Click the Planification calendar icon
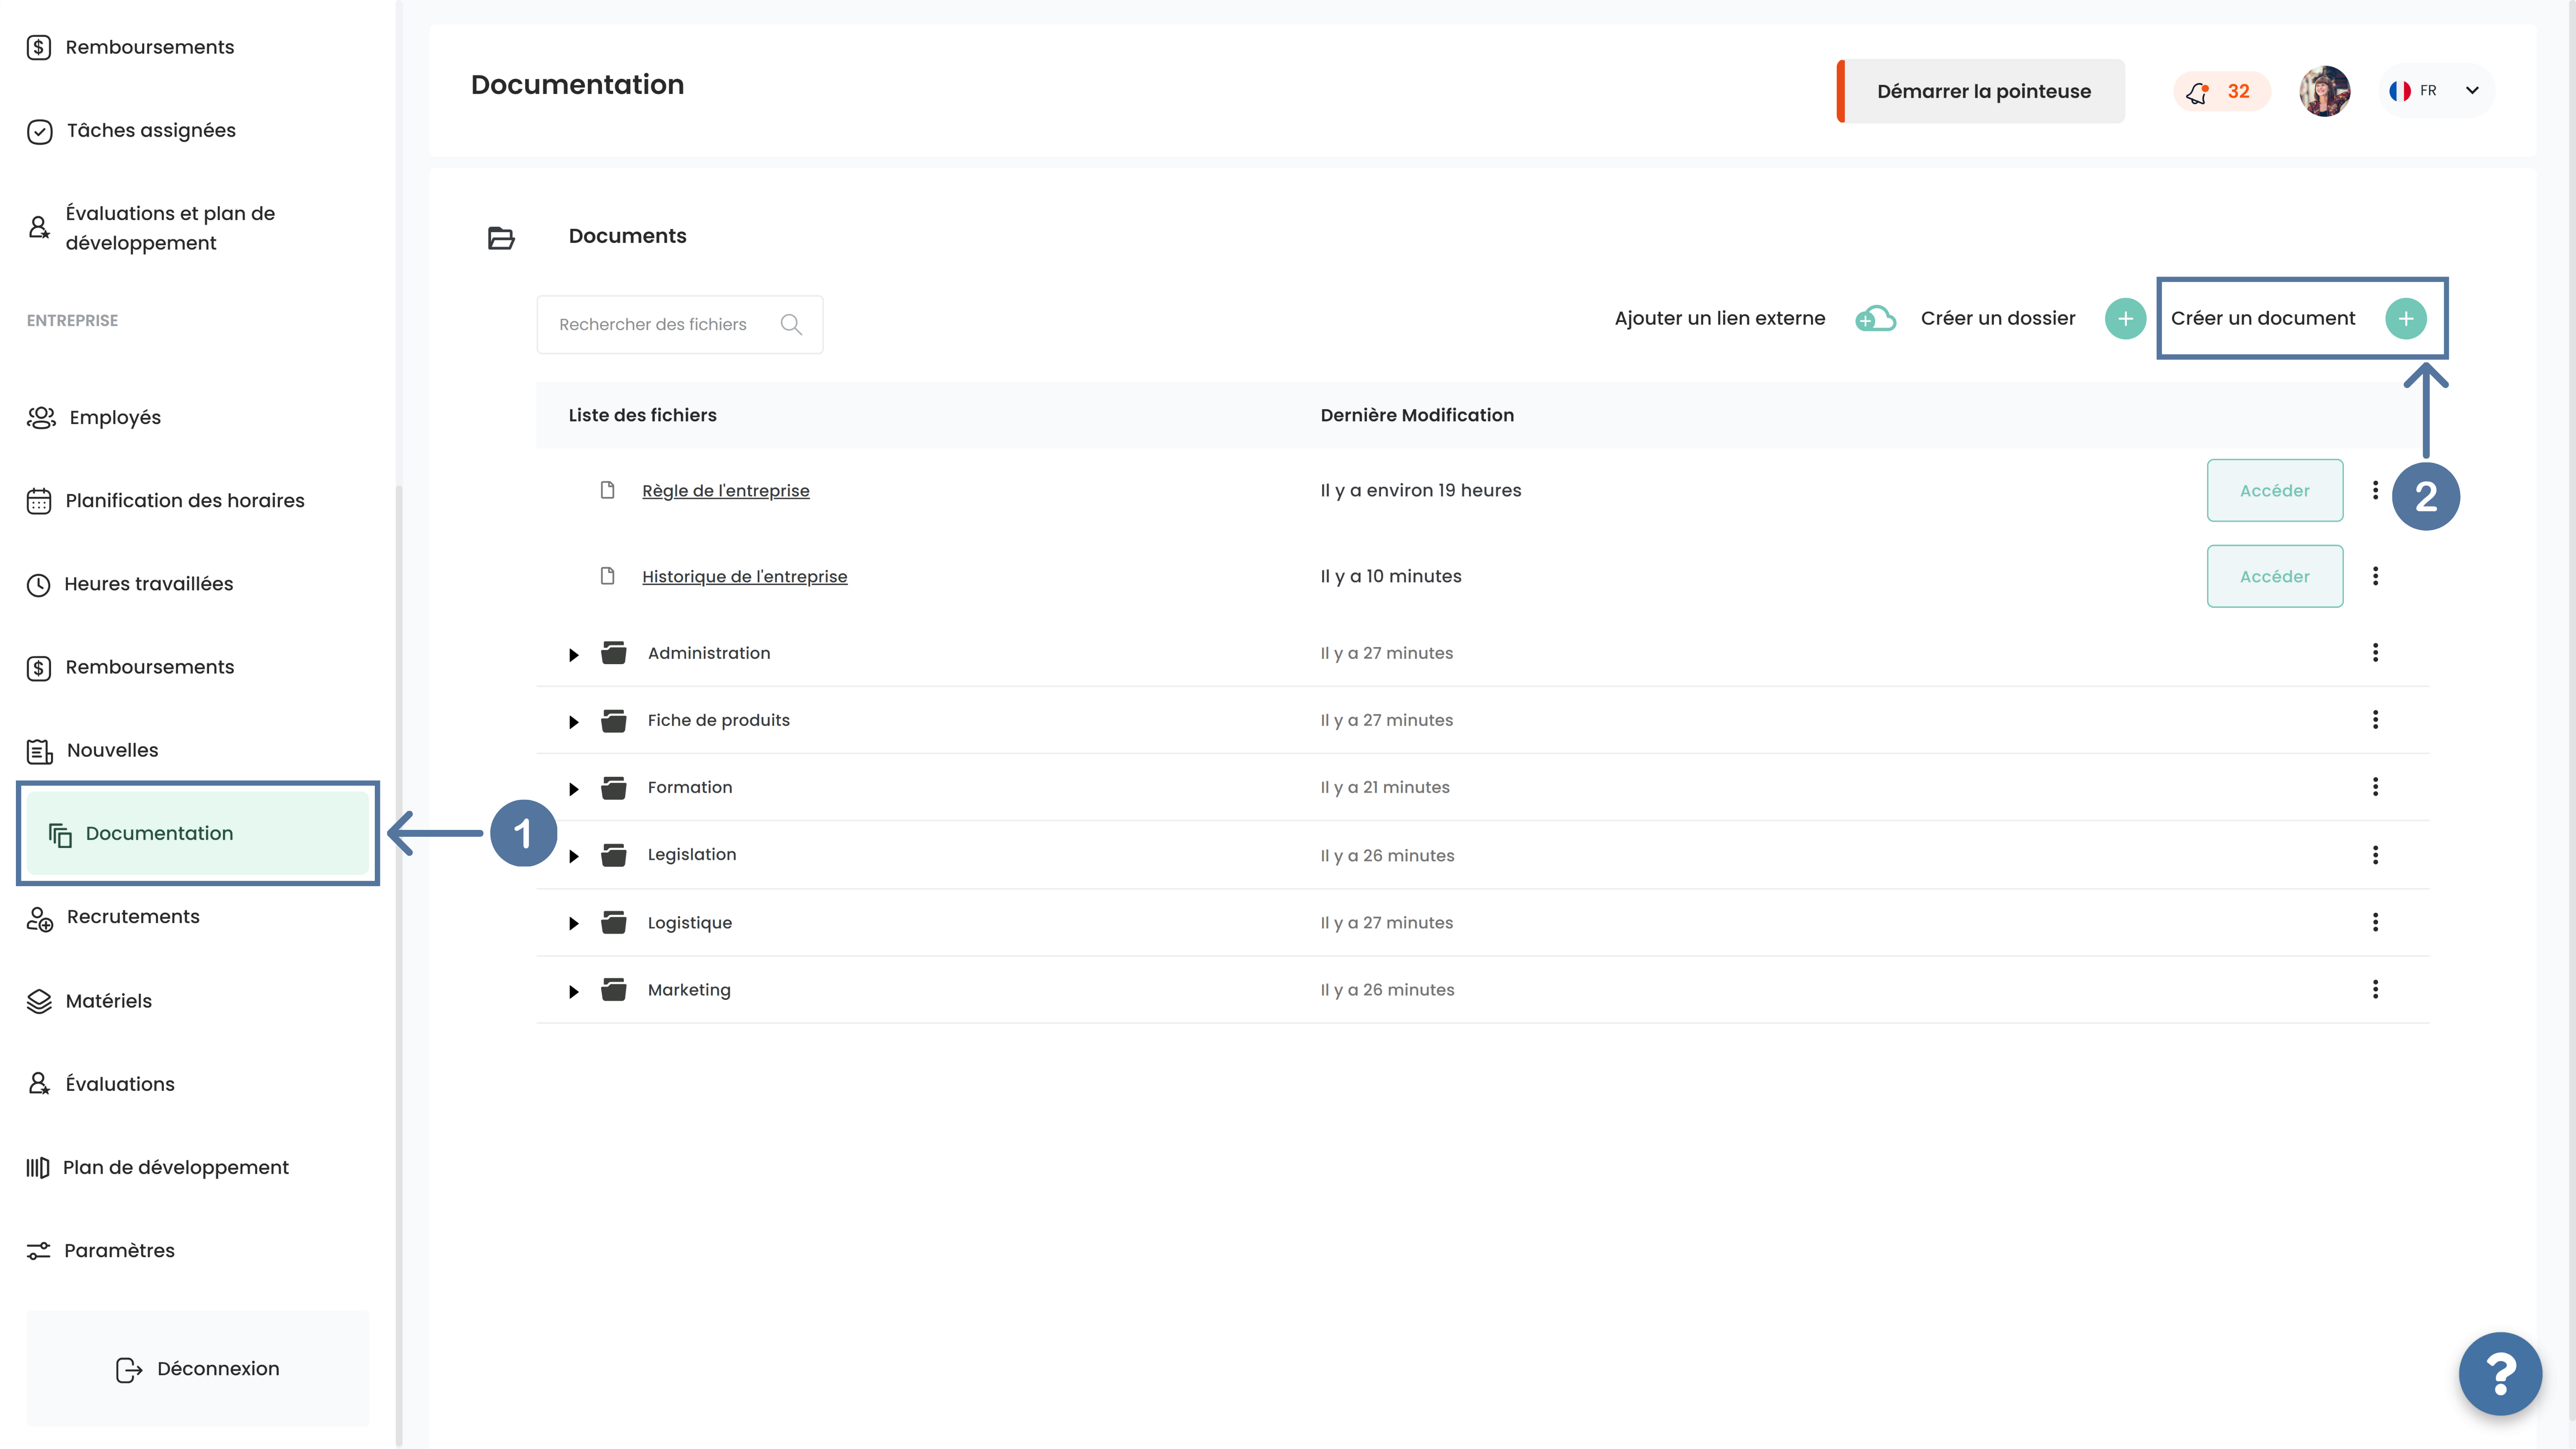The width and height of the screenshot is (2576, 1449). tap(39, 501)
